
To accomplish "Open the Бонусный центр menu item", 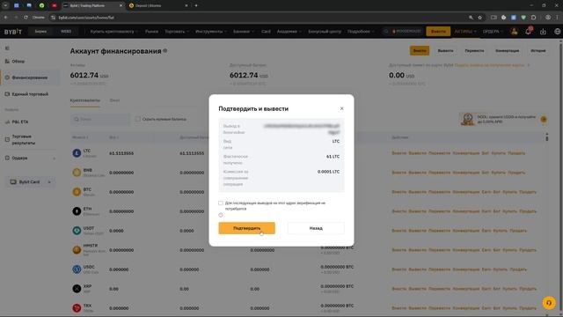I will point(325,32).
